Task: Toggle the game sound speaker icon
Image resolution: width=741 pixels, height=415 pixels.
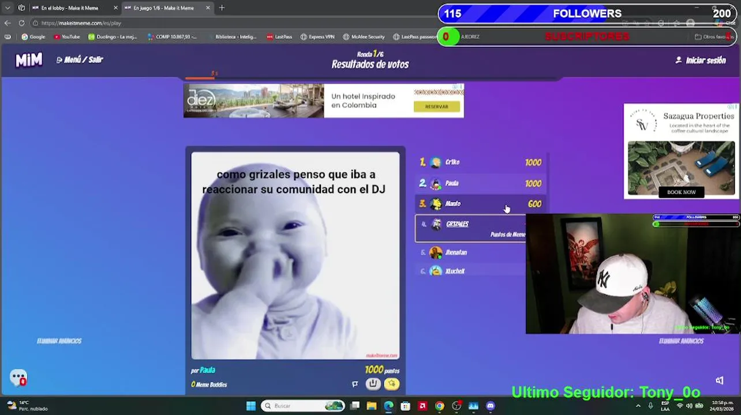Action: (719, 380)
